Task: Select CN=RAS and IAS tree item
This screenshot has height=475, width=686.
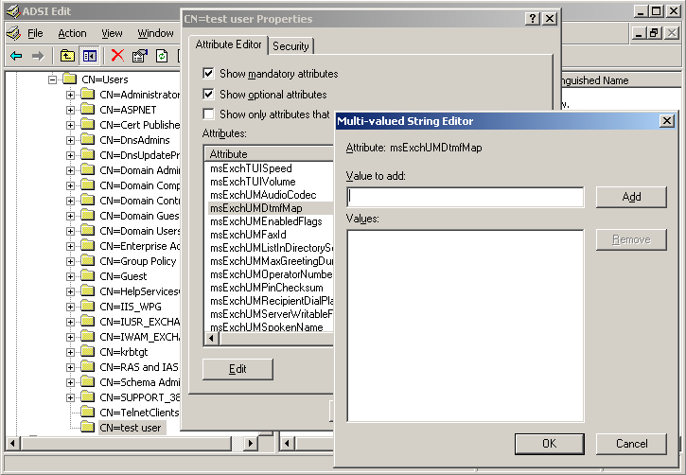Action: [x=139, y=367]
